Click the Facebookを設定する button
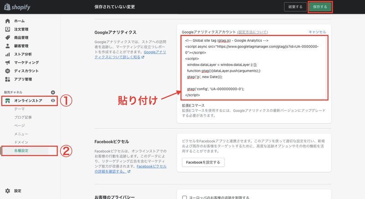 (x=203, y=162)
